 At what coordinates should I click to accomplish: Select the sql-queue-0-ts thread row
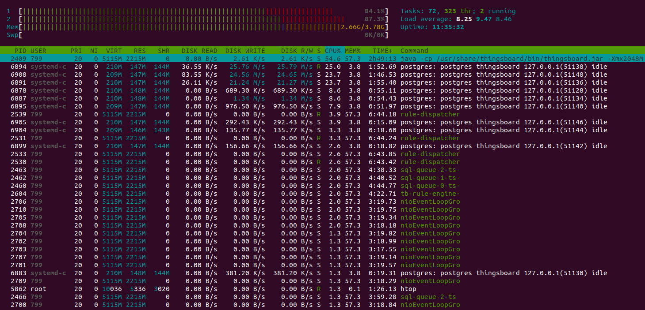430,186
